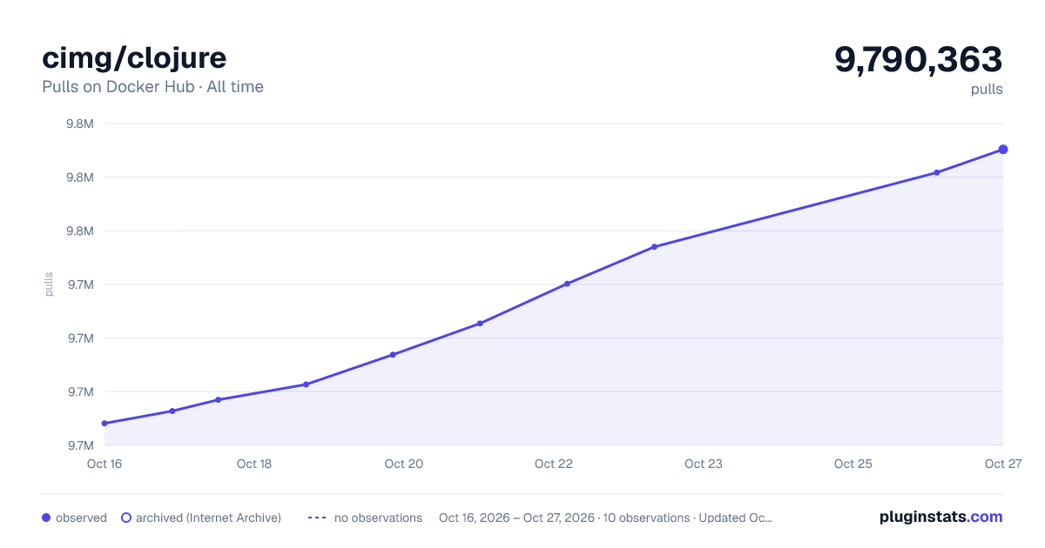
Task: Select the data point just right of Oct 22
Action: click(x=567, y=284)
